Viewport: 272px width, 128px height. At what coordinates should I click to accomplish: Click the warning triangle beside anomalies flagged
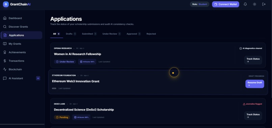click(x=244, y=104)
